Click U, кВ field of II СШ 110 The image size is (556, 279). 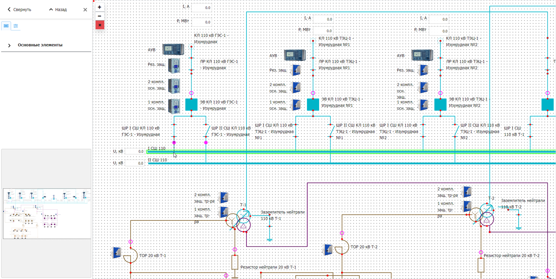click(135, 163)
